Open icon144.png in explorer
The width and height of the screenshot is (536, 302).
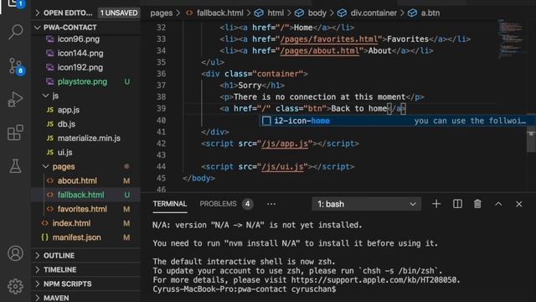pyautogui.click(x=80, y=54)
